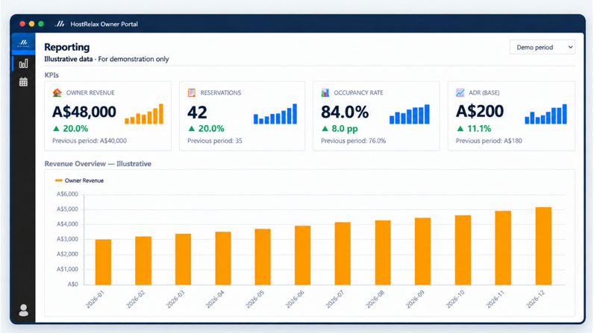
Task: Click Reservations blue sparkline
Action: [x=275, y=114]
